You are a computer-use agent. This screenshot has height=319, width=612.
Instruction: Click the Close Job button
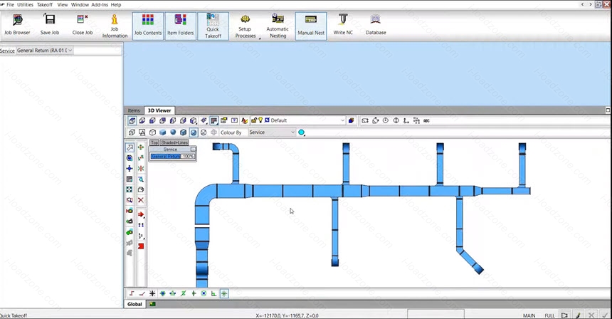click(x=83, y=25)
